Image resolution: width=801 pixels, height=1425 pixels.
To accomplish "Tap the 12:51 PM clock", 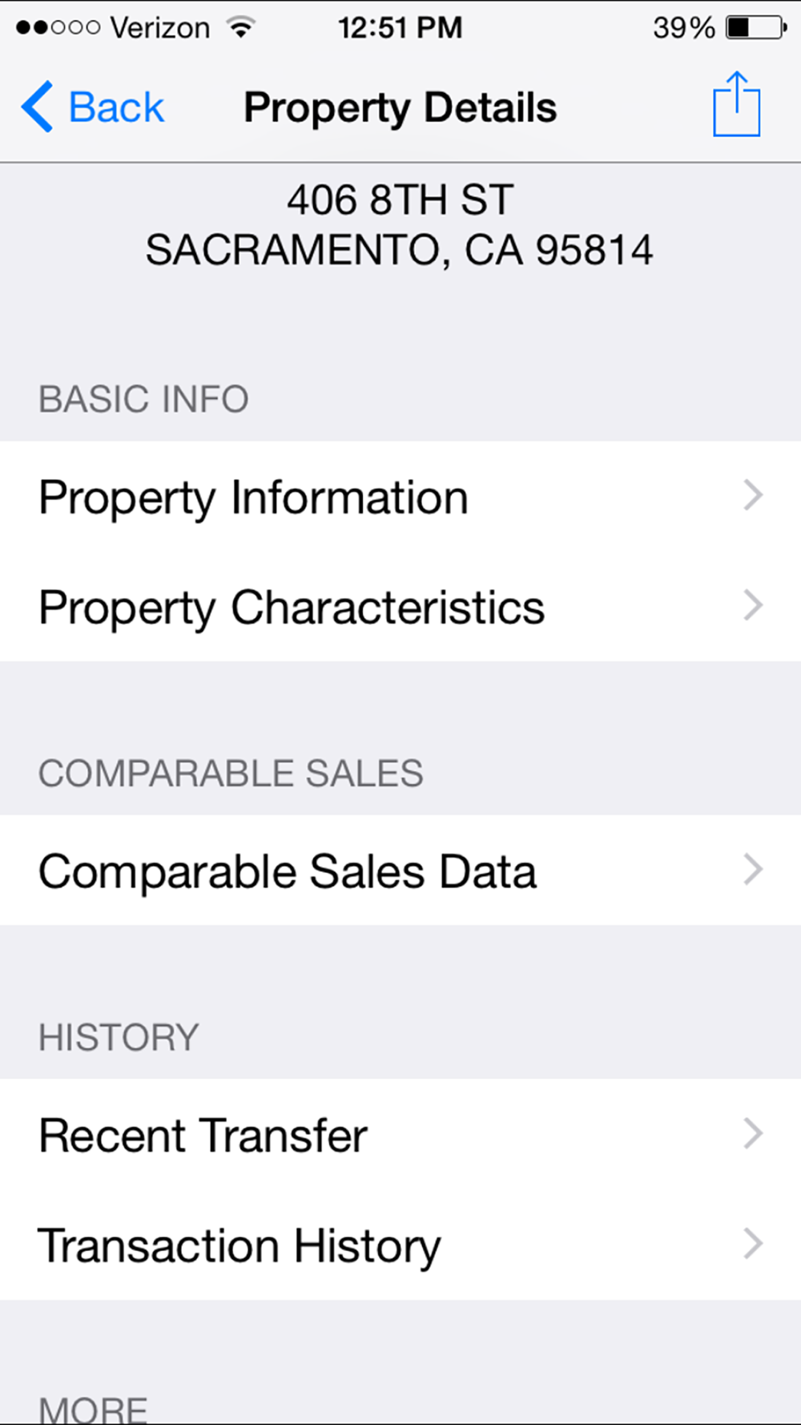I will [400, 28].
